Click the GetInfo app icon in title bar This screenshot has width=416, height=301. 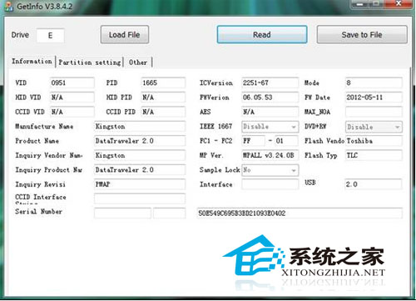click(x=8, y=6)
